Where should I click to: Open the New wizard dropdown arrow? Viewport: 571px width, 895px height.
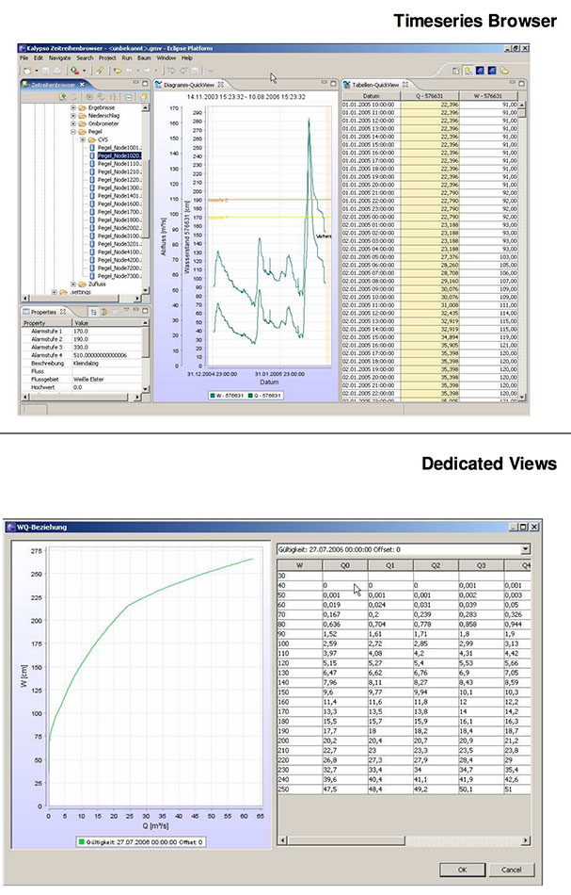point(37,71)
